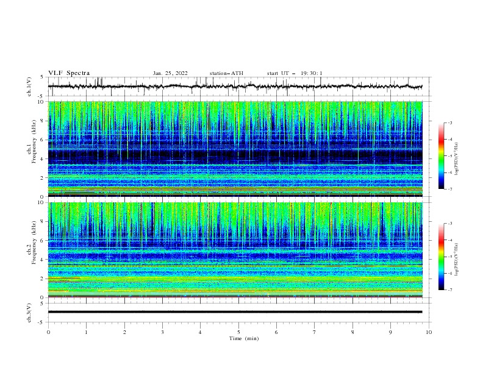This screenshot has width=483, height=373.
Task: Click the ch.2 spectrogram panel
Action: (x=235, y=250)
